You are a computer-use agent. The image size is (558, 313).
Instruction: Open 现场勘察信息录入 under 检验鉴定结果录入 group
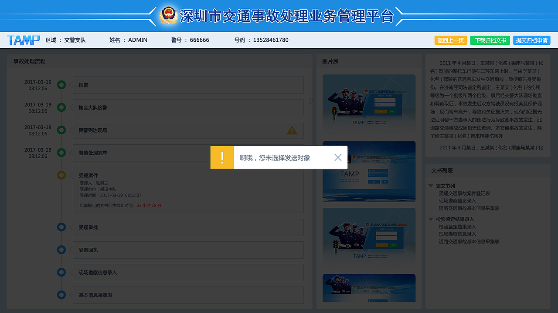[x=457, y=234]
